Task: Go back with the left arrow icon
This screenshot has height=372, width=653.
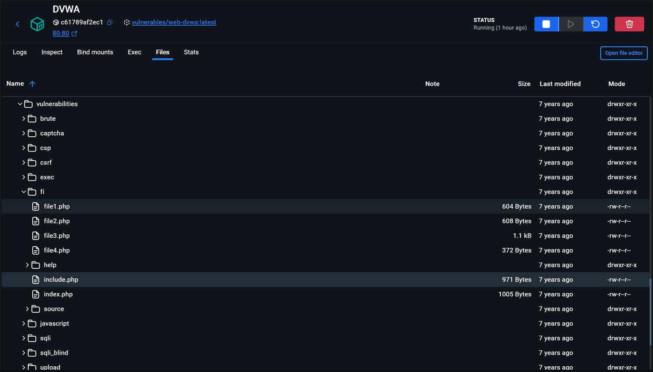Action: click(17, 24)
